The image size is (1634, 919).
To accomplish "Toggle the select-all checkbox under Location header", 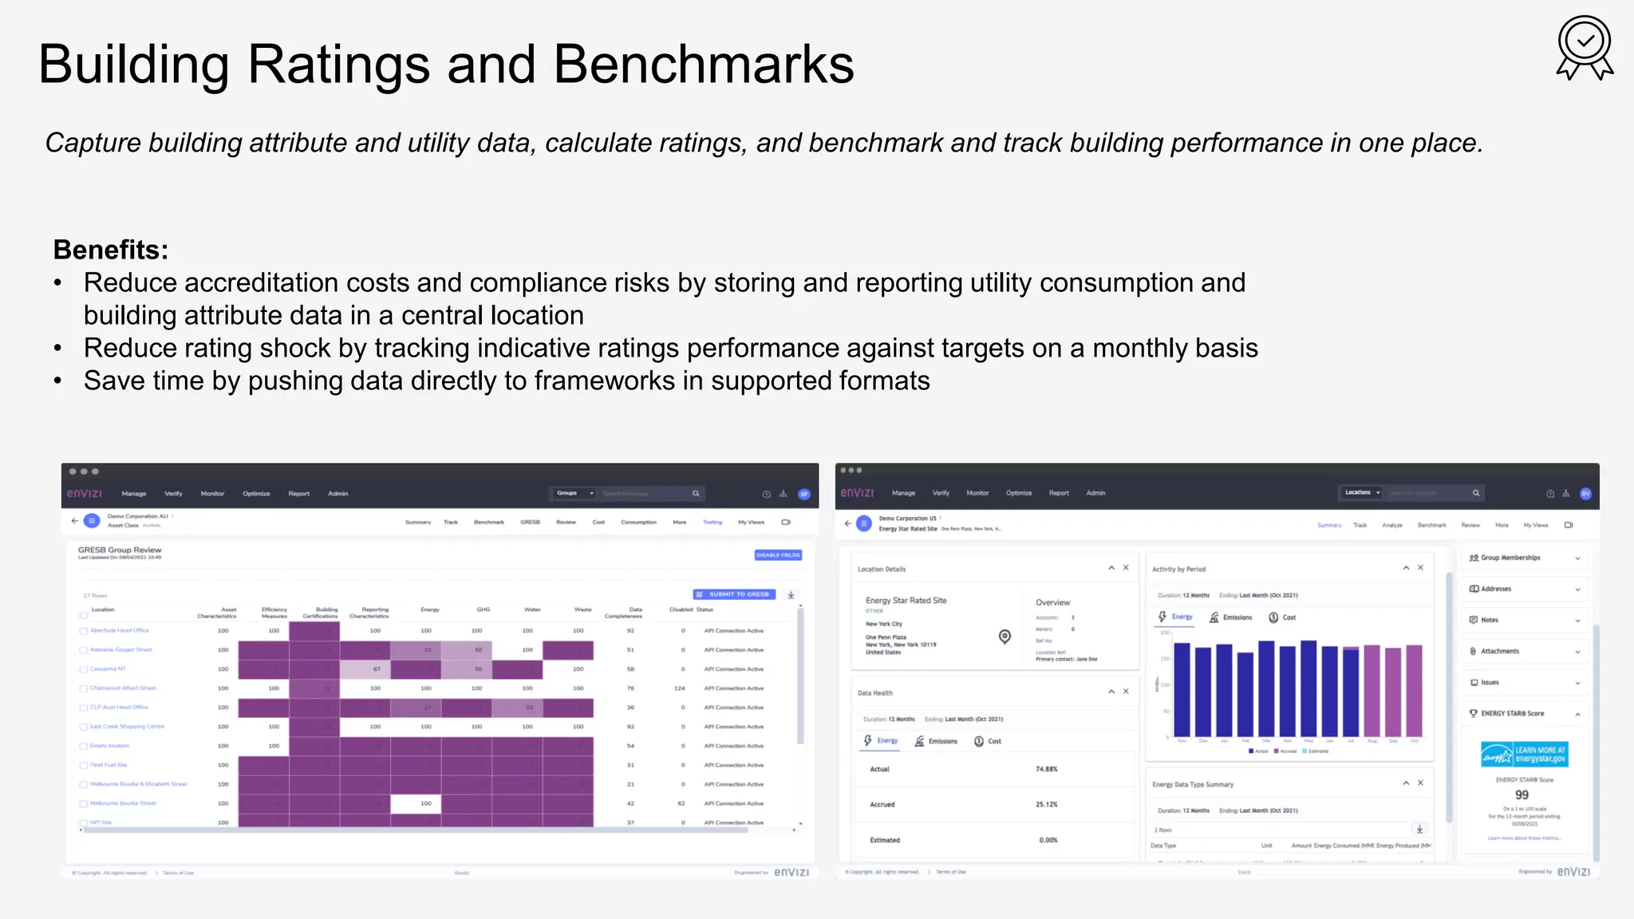I will pyautogui.click(x=83, y=616).
